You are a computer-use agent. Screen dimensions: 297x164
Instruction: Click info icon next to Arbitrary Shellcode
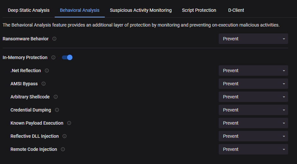[x=56, y=97]
